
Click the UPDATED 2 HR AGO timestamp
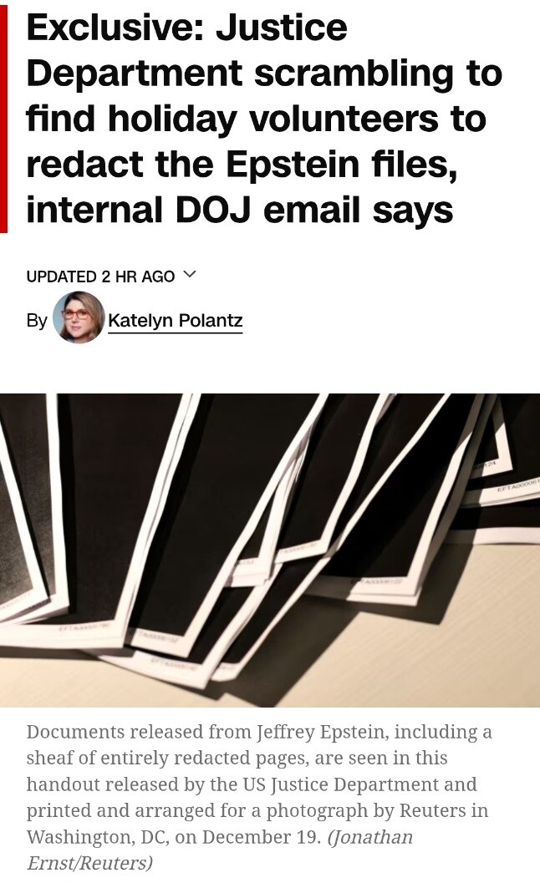100,277
